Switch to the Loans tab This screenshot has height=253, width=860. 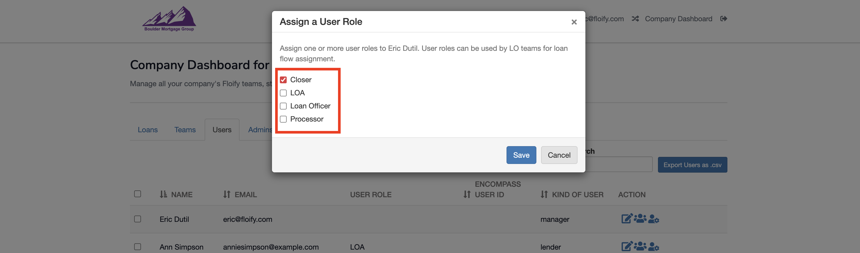click(148, 130)
